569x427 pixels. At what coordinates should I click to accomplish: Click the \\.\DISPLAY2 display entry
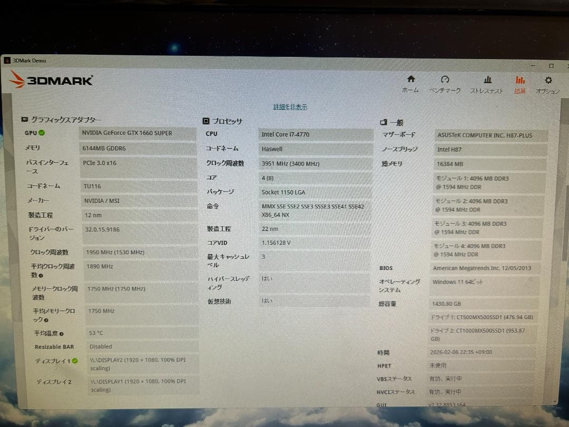click(x=143, y=364)
